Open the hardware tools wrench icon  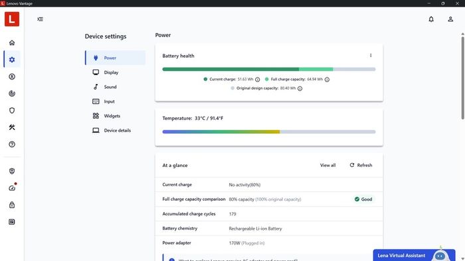(12, 127)
